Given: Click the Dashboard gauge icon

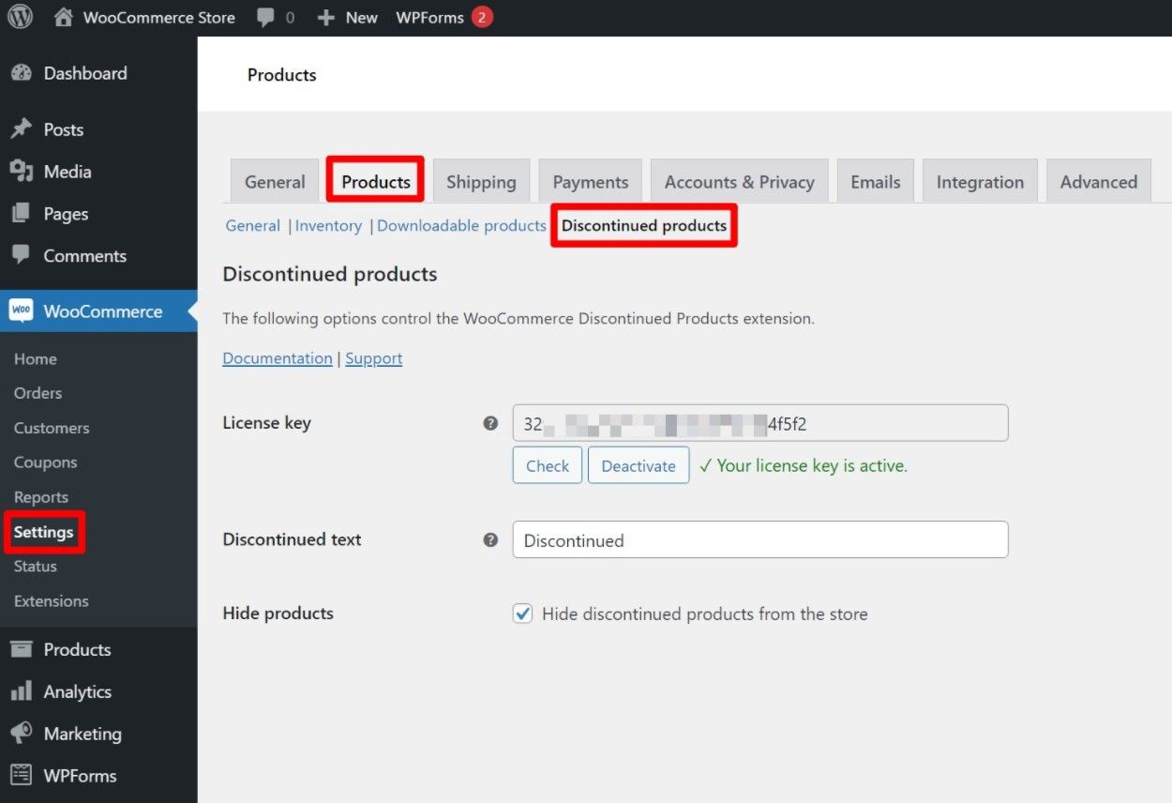Looking at the screenshot, I should tap(21, 73).
